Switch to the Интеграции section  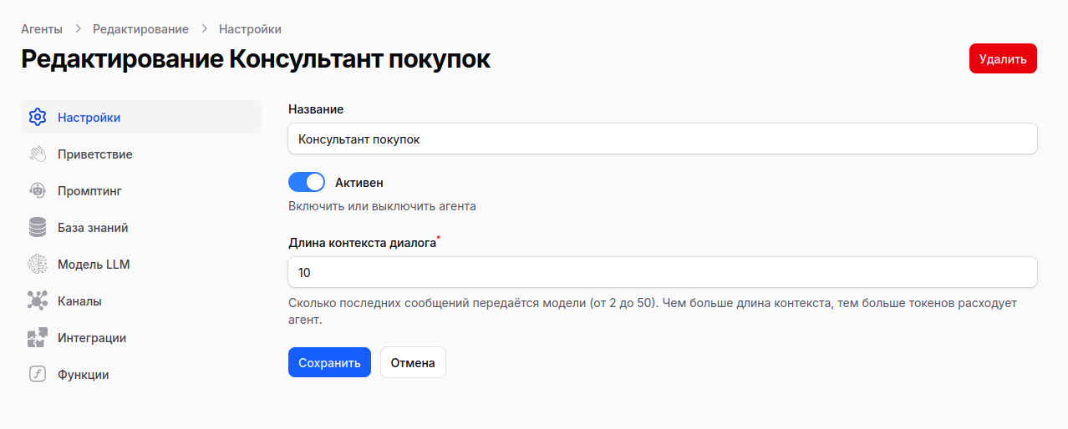click(x=141, y=338)
